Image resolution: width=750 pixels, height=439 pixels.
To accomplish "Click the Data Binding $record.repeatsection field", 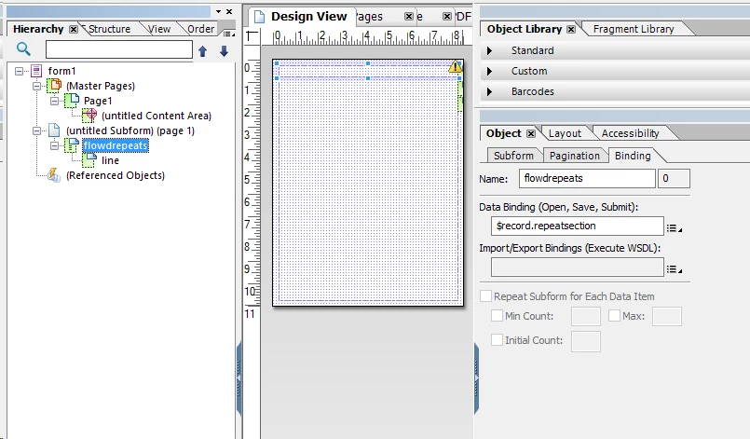I will [578, 226].
